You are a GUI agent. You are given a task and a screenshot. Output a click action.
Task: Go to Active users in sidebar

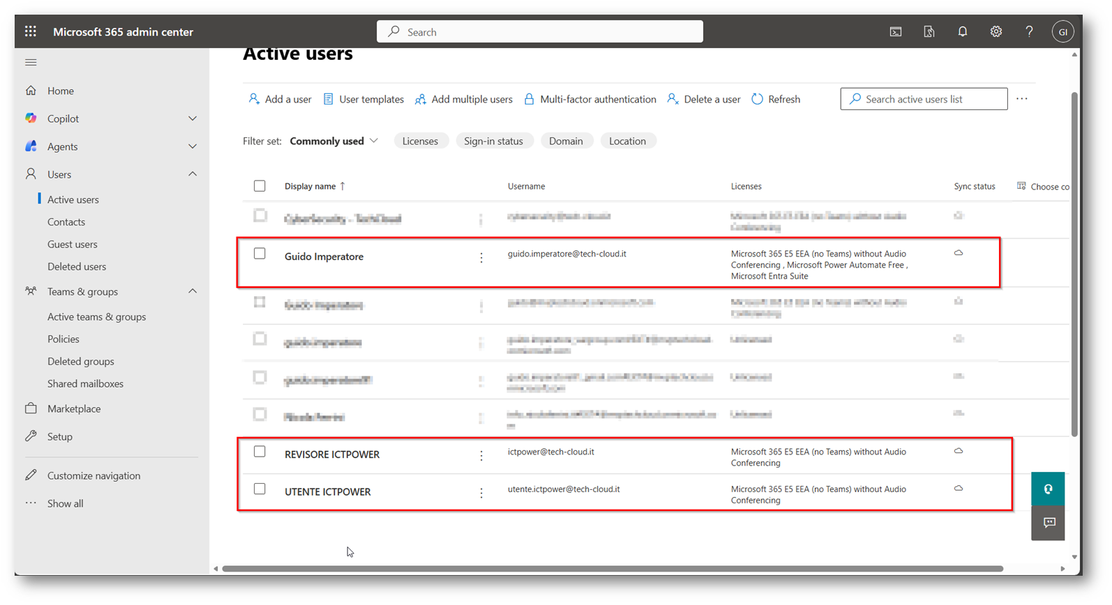73,199
